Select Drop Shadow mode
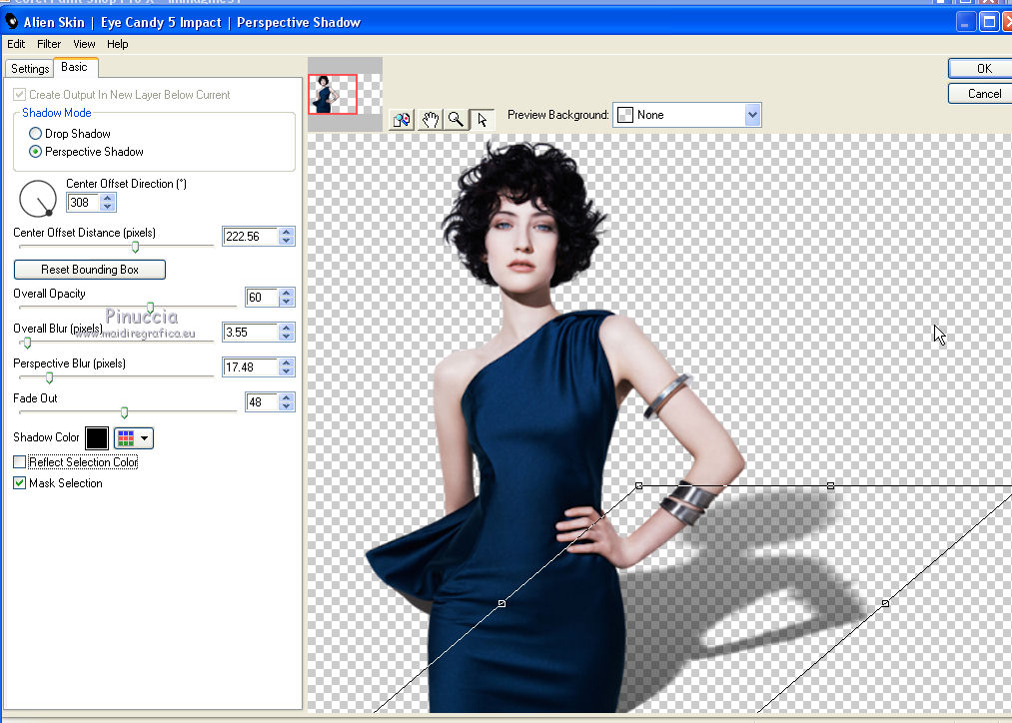The image size is (1012, 723). tap(36, 134)
